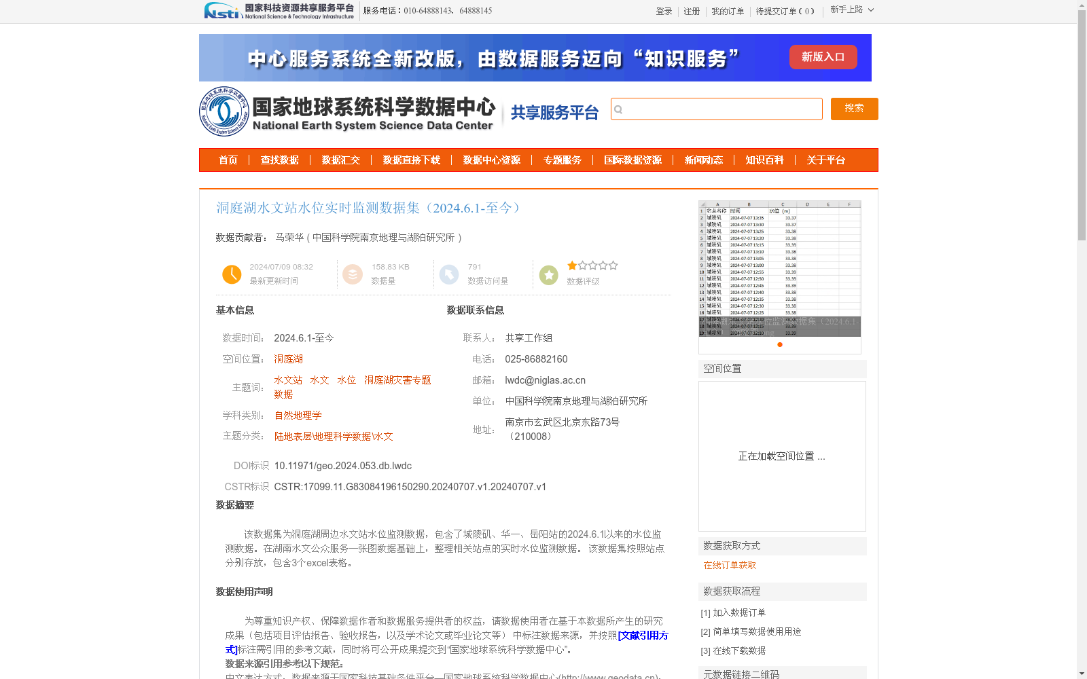Click the 水文站 keyword link
This screenshot has width=1087, height=679.
point(289,380)
